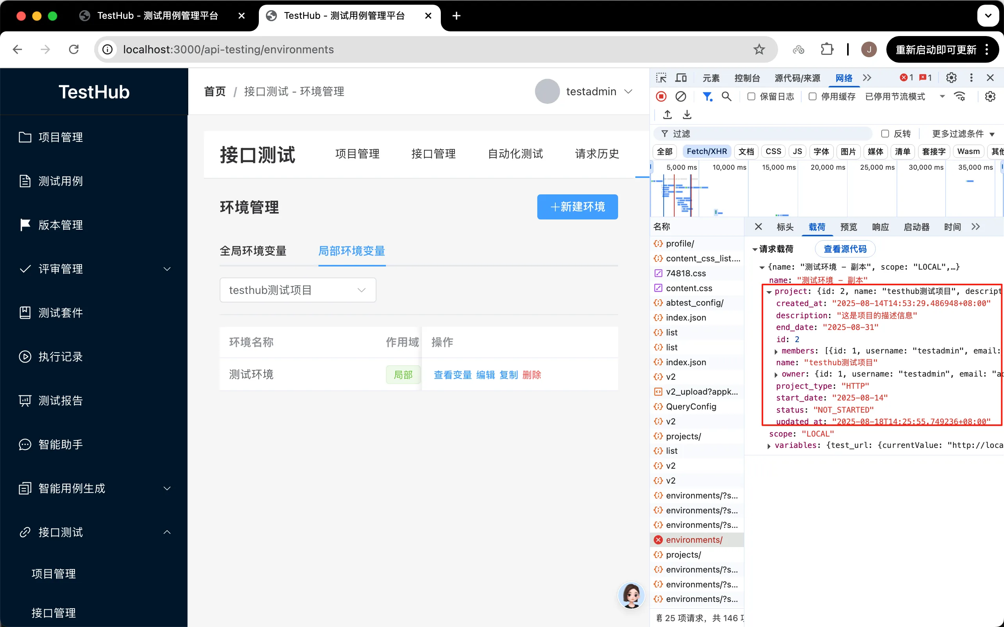The width and height of the screenshot is (1004, 627).
Task: Enable the 保留日志 checkbox
Action: tap(751, 97)
